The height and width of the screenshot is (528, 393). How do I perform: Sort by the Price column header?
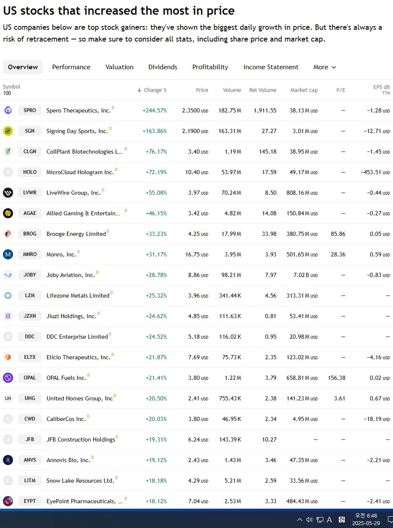[x=202, y=90]
